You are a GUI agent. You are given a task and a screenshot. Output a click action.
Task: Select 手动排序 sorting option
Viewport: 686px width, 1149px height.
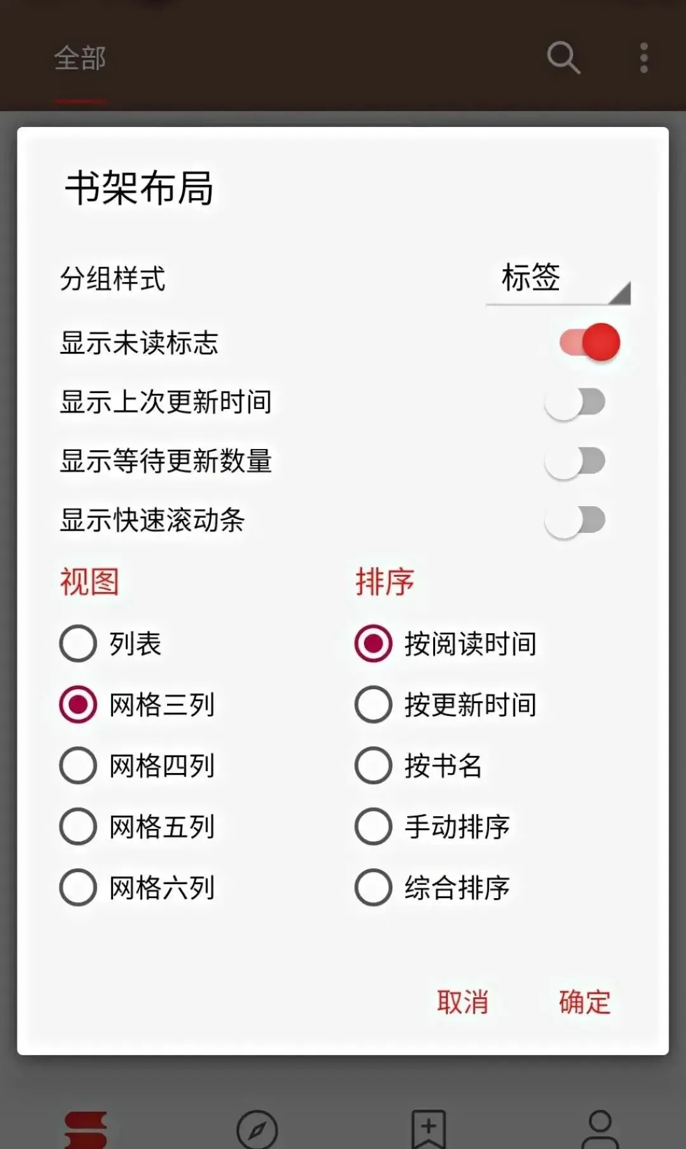click(373, 826)
